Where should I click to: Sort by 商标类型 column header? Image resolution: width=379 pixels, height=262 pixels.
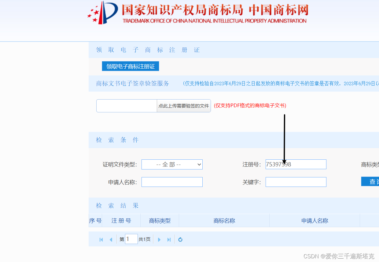[160, 220]
